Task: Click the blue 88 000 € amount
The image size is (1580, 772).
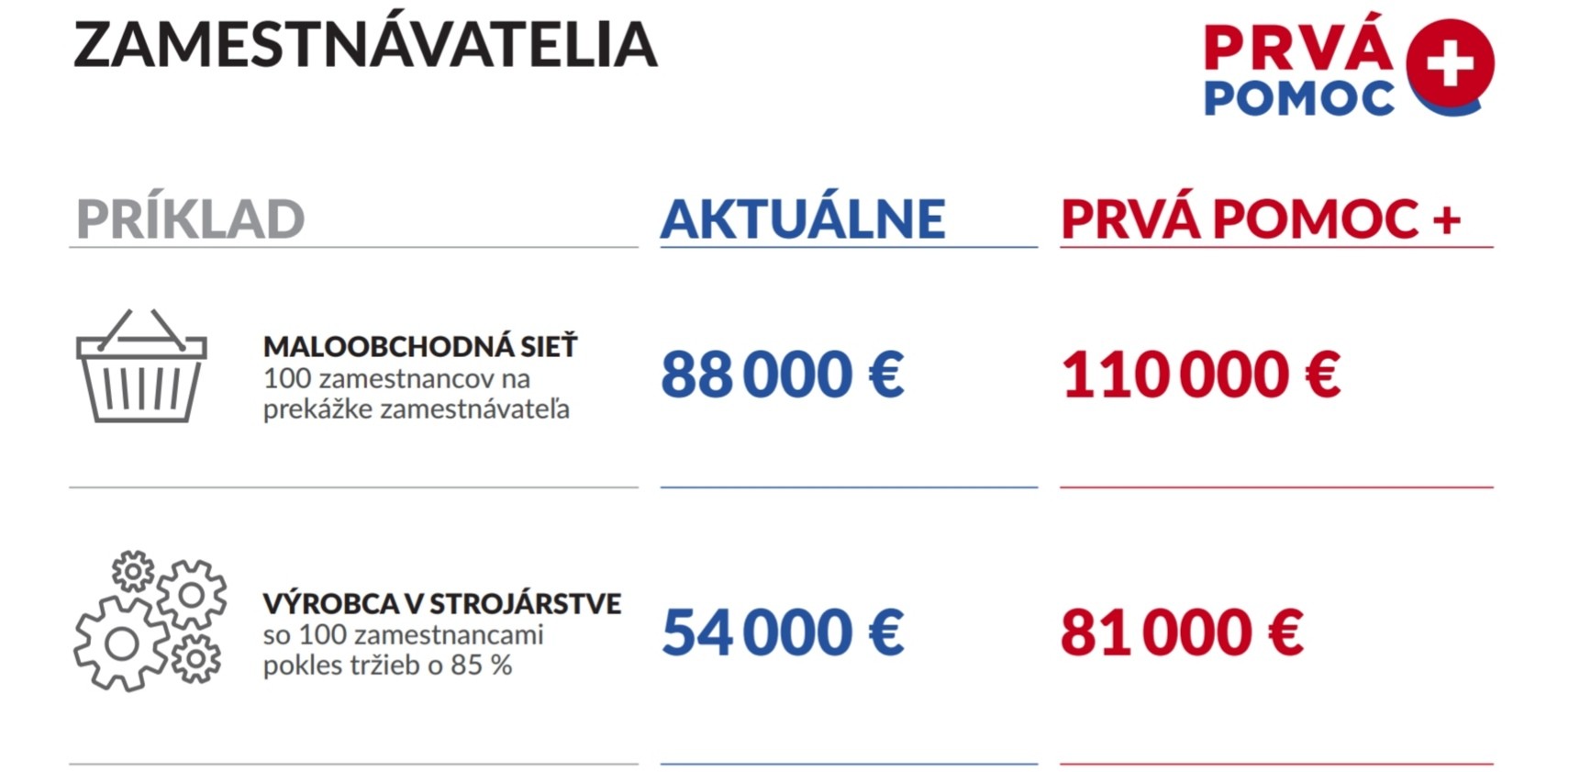Action: pyautogui.click(x=782, y=375)
